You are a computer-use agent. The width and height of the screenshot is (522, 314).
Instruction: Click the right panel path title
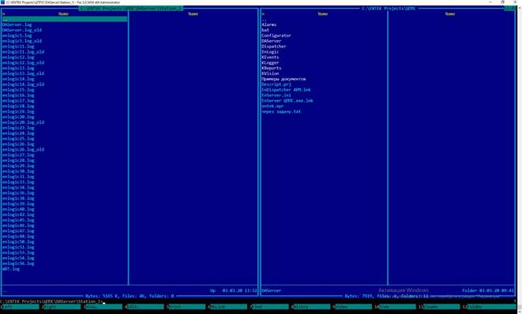pos(389,9)
